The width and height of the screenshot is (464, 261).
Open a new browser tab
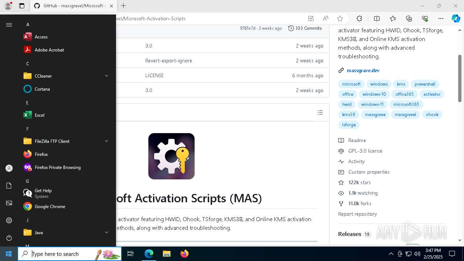[124, 6]
